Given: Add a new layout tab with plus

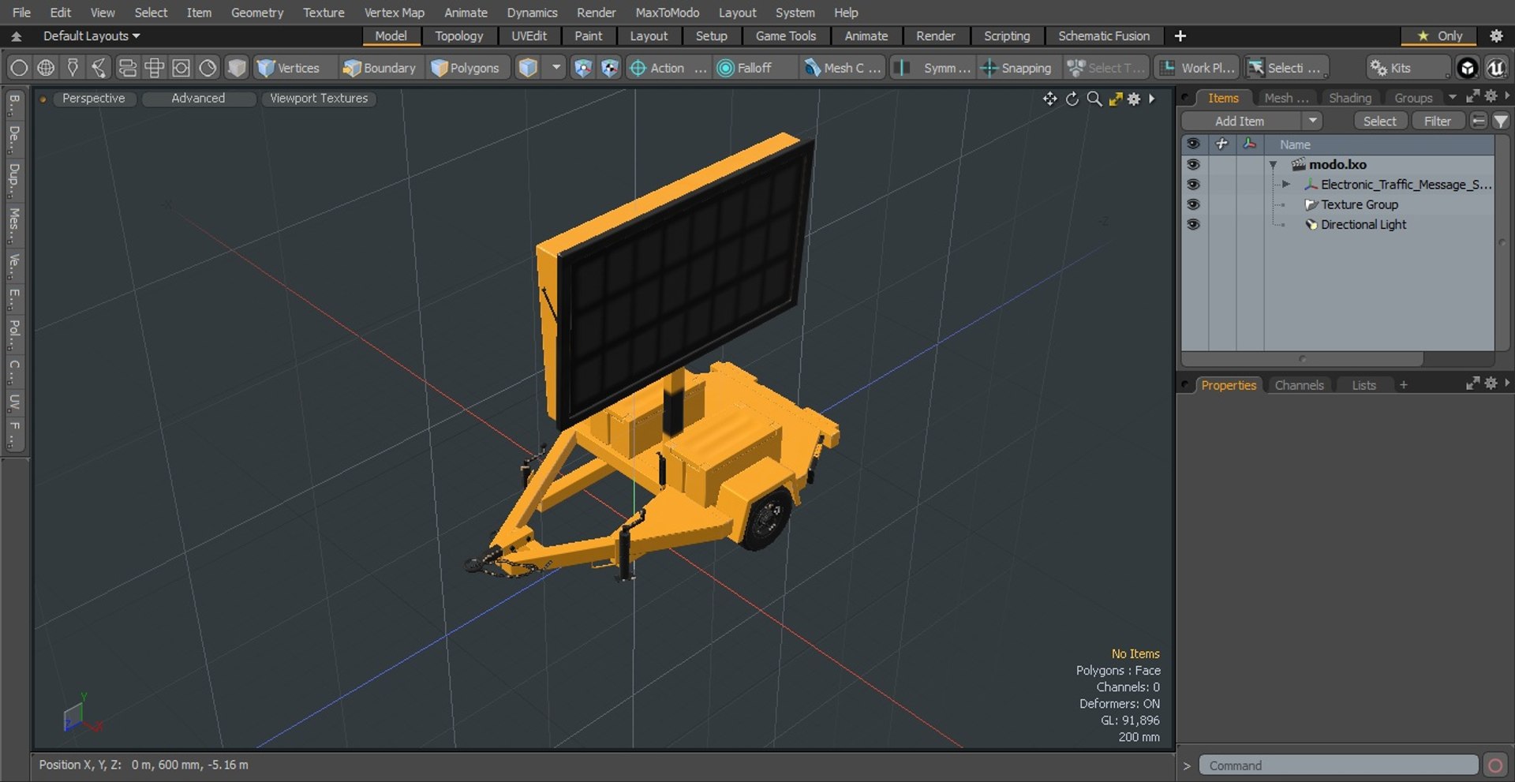Looking at the screenshot, I should click(x=1180, y=36).
